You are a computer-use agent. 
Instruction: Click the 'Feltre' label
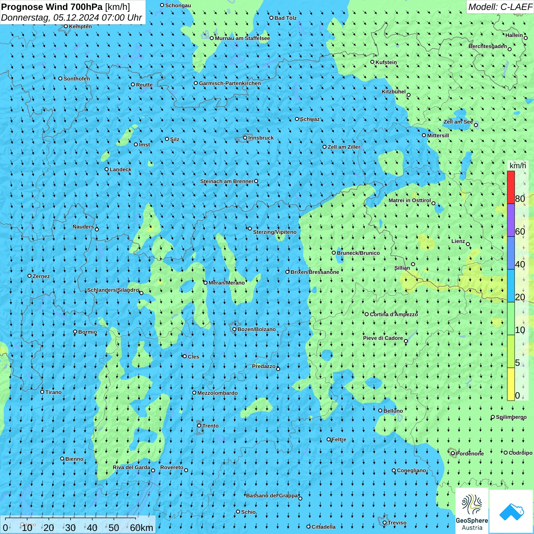(339, 439)
